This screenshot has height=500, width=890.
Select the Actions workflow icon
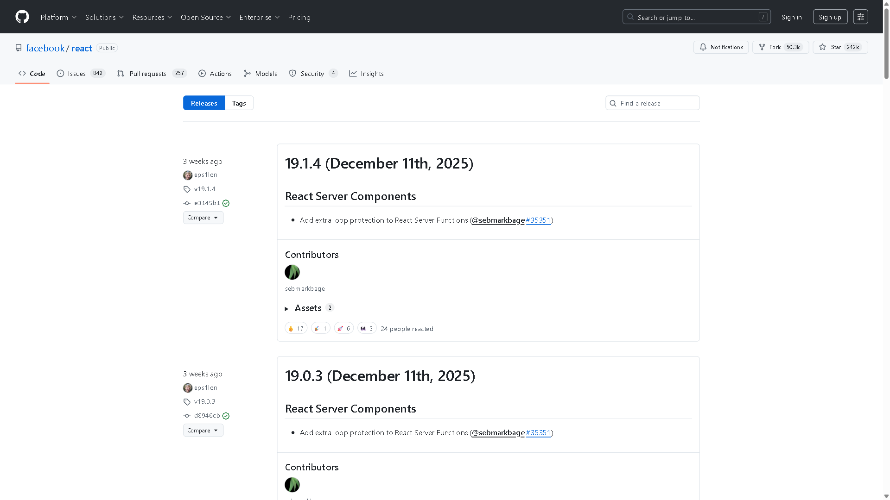[x=202, y=73]
